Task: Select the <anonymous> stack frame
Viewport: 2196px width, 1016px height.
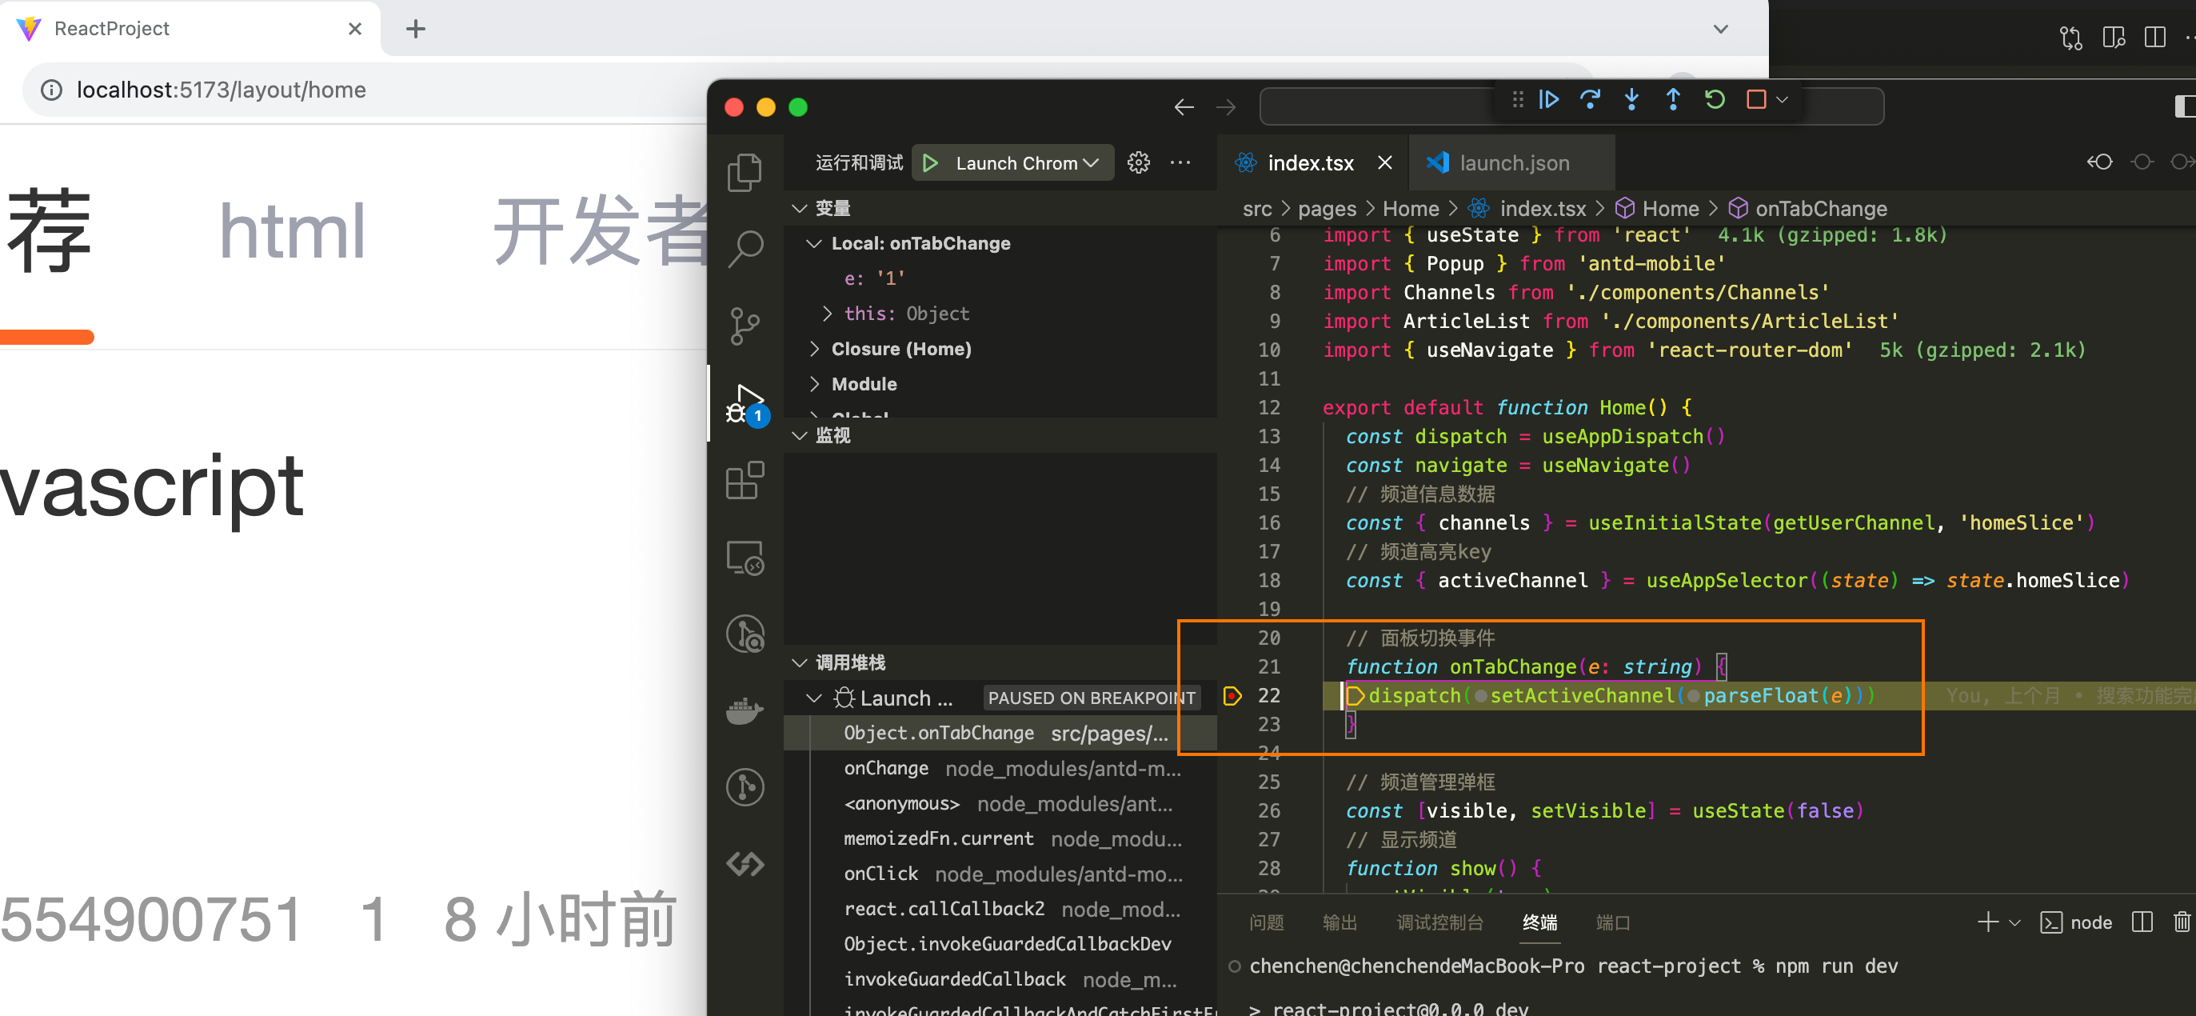Action: (x=1000, y=803)
